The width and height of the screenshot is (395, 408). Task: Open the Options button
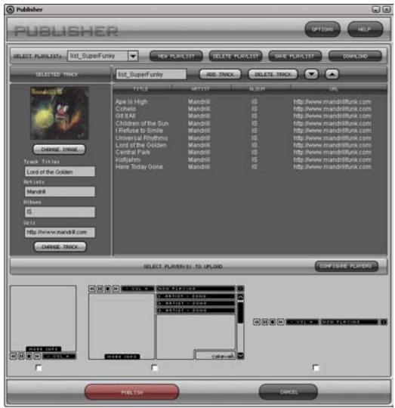pyautogui.click(x=322, y=29)
